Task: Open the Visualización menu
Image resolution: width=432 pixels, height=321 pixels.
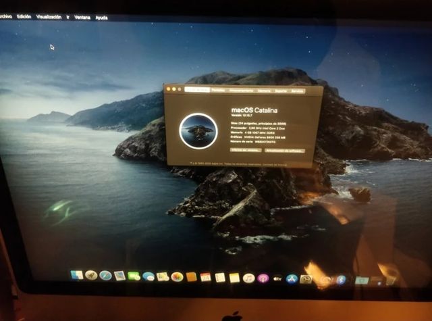Action: click(x=49, y=17)
